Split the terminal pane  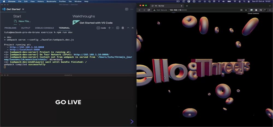click(x=118, y=28)
